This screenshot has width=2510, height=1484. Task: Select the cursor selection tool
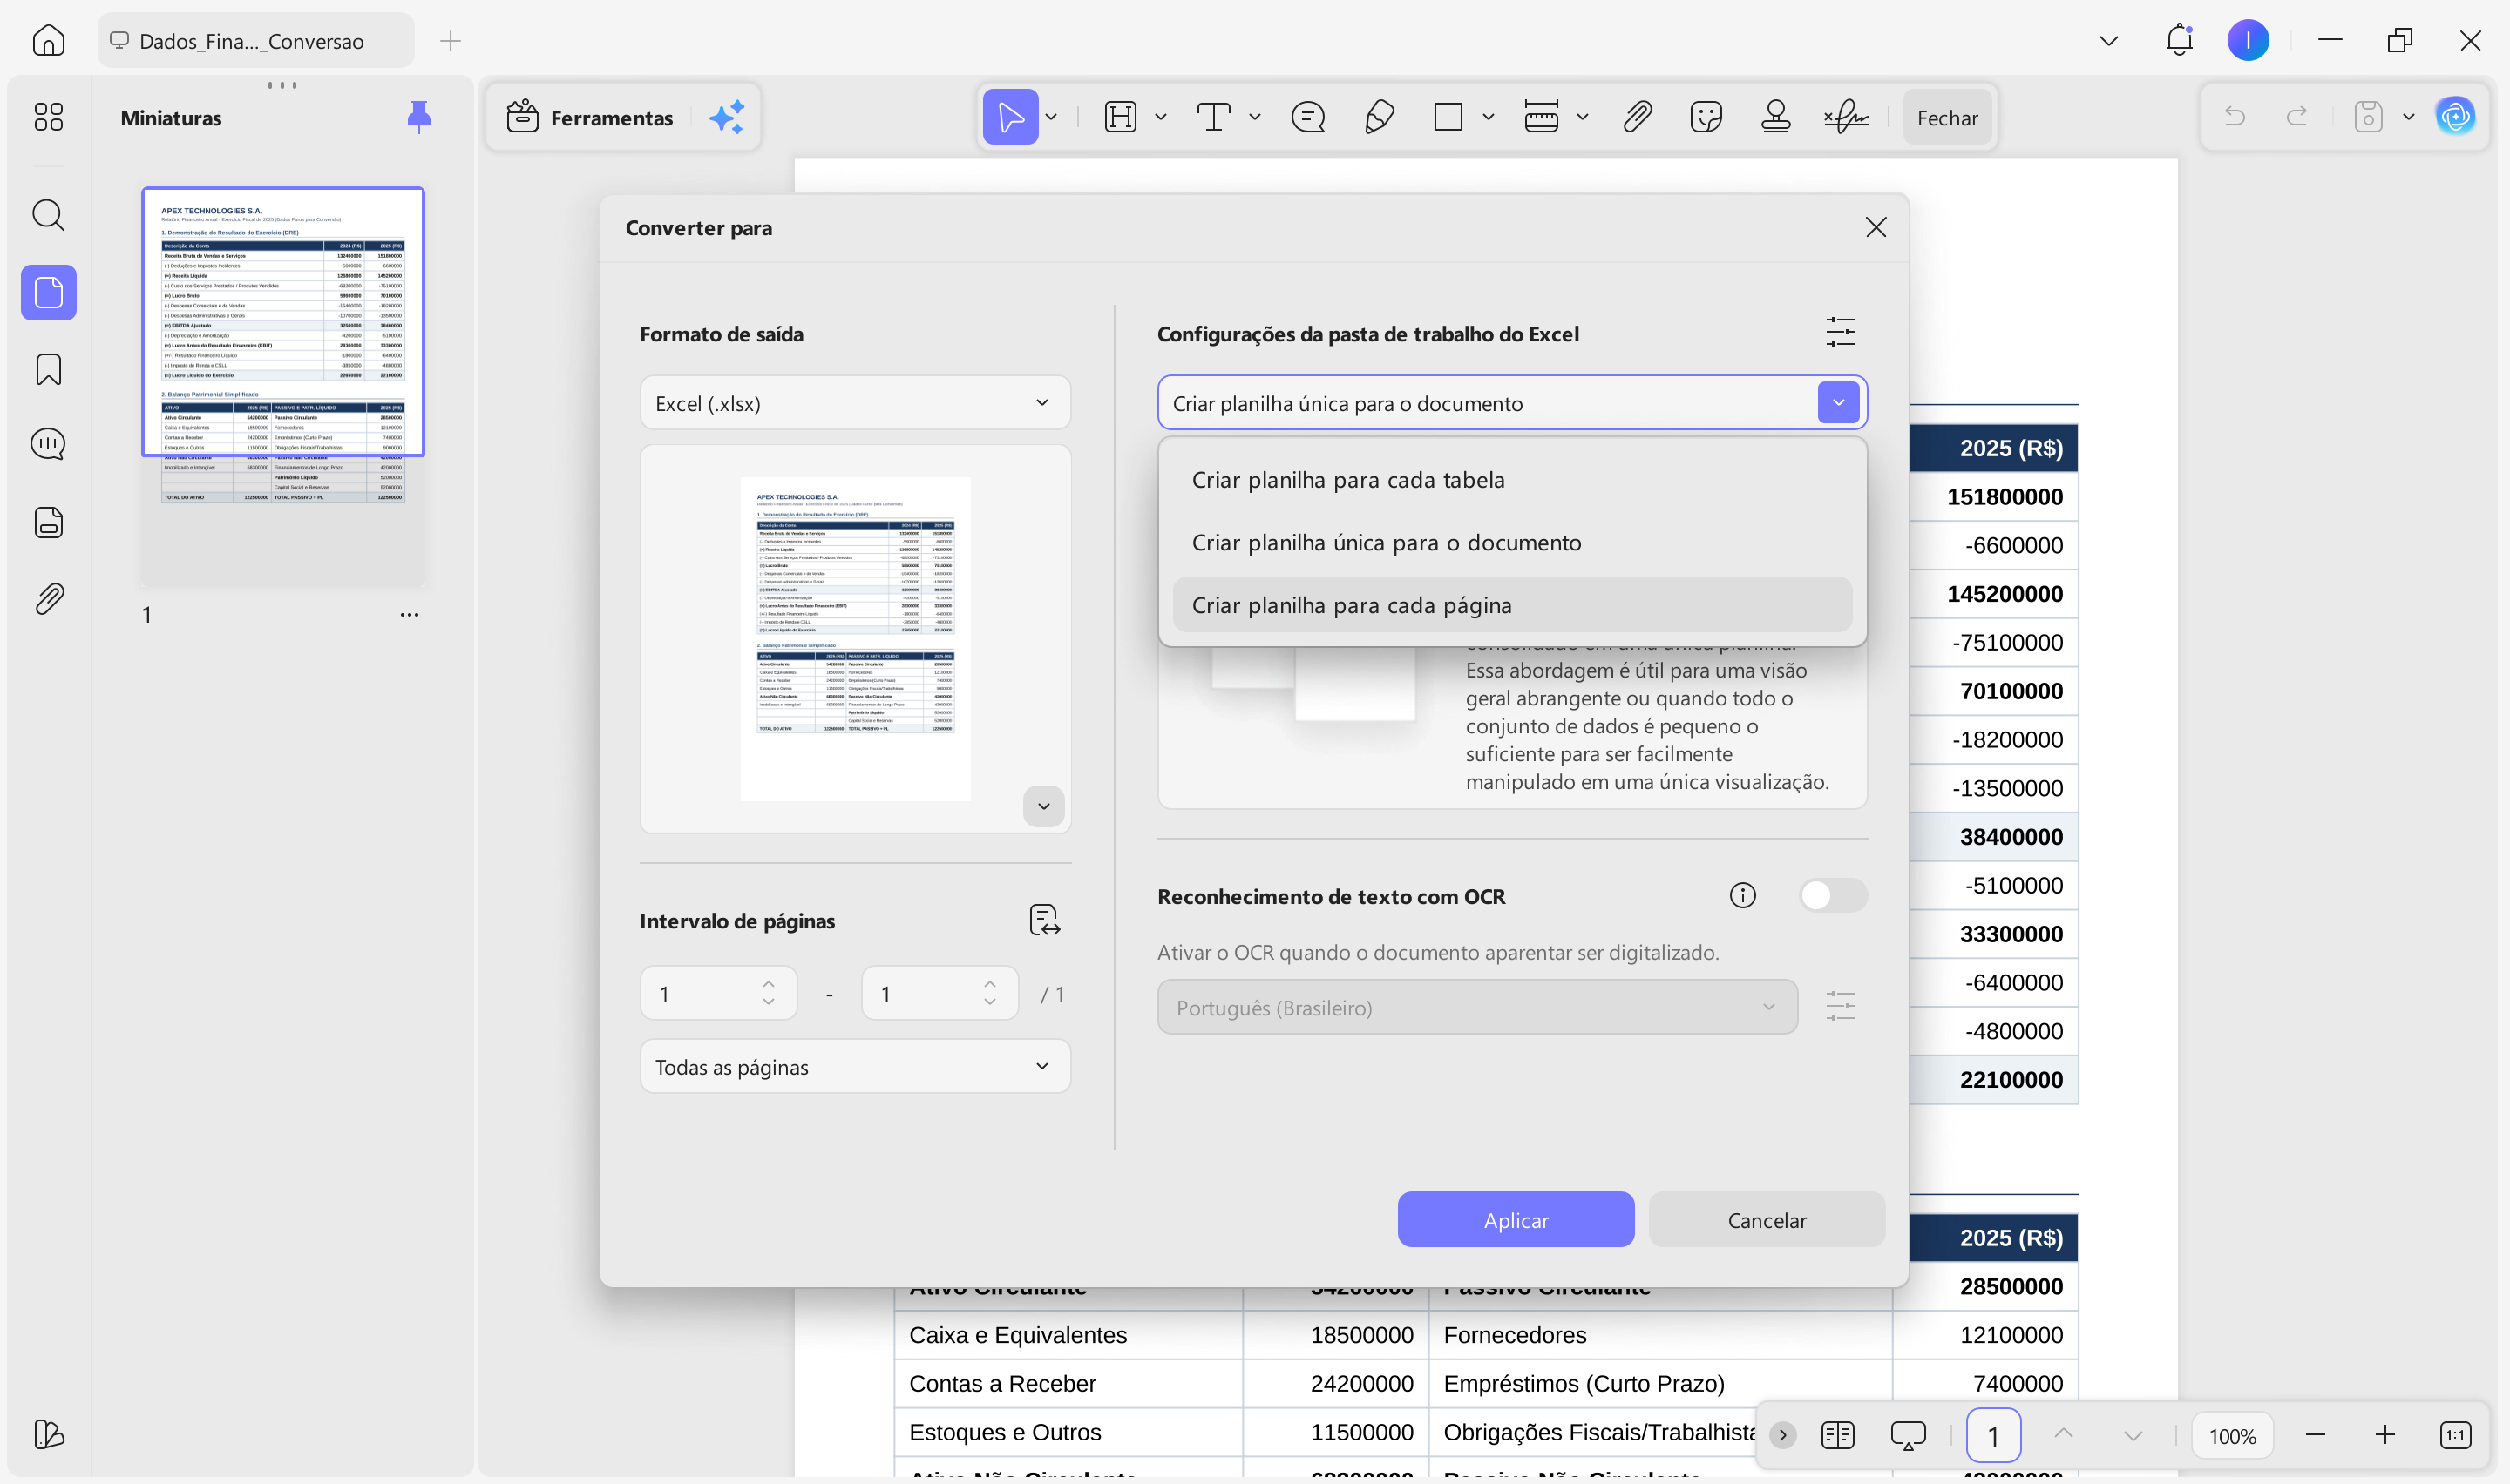(1010, 117)
